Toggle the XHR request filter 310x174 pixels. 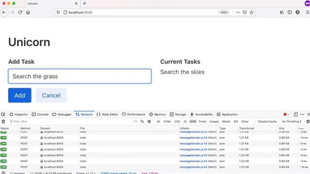(193, 121)
